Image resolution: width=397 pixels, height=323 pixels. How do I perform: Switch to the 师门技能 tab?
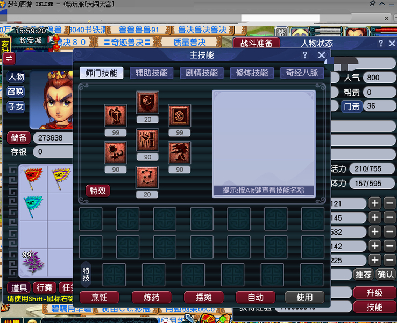(101, 73)
